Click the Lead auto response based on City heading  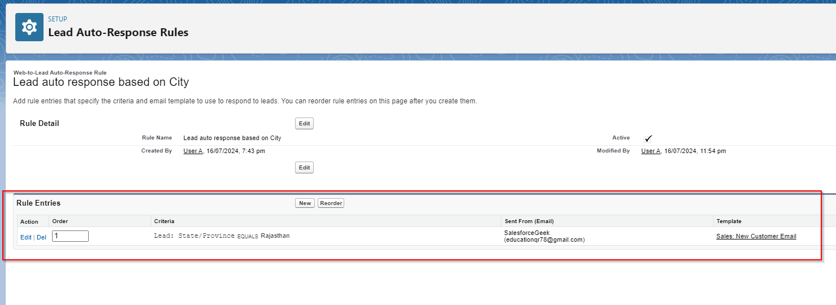tap(101, 82)
